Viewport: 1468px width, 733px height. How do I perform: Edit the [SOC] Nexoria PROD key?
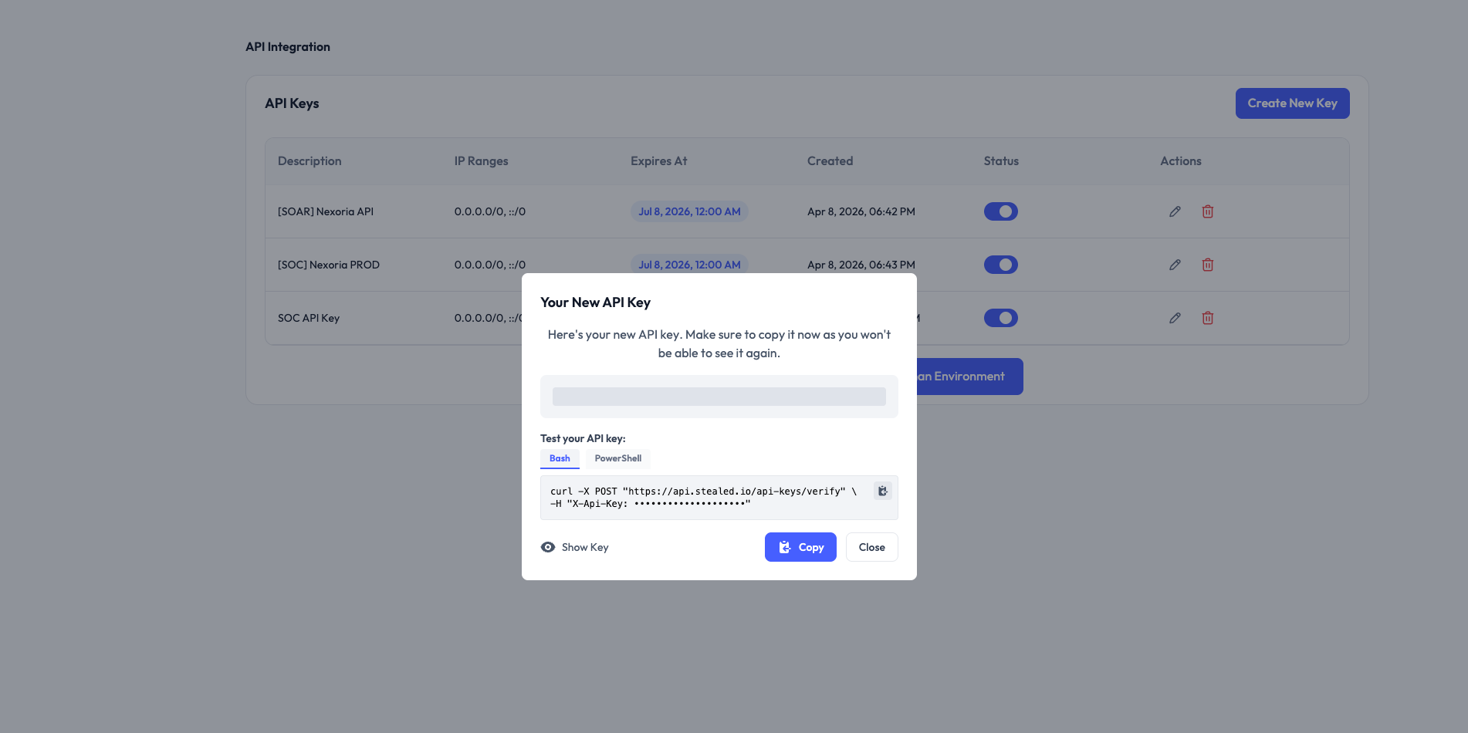click(x=1175, y=264)
